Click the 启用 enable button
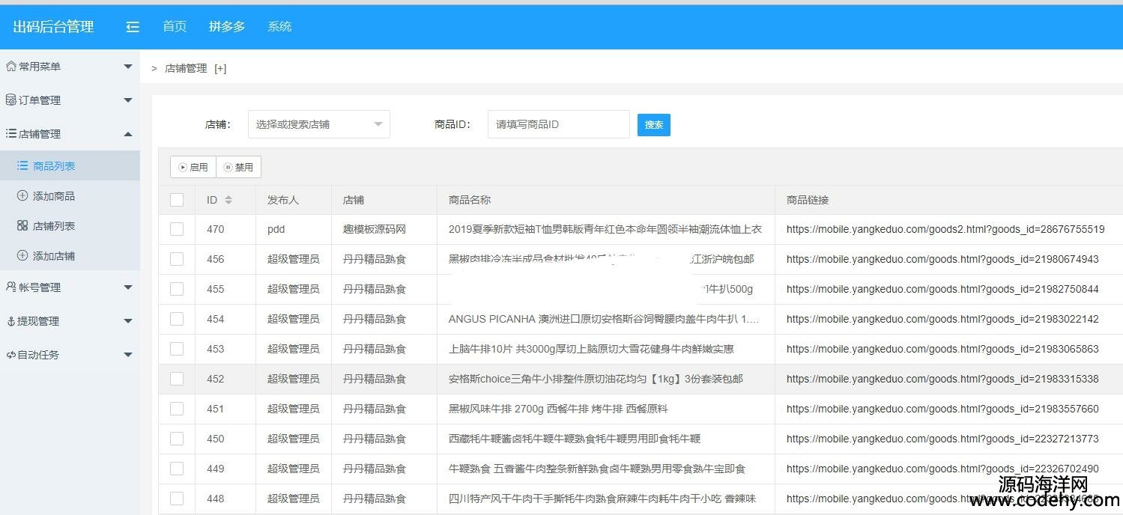The image size is (1123, 515). point(193,167)
